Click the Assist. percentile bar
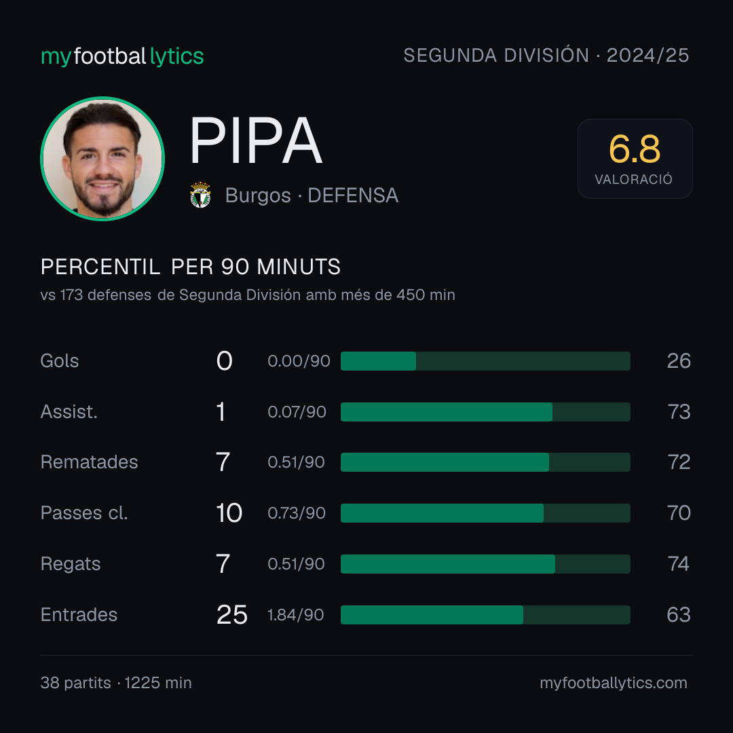This screenshot has height=733, width=733. pos(485,412)
